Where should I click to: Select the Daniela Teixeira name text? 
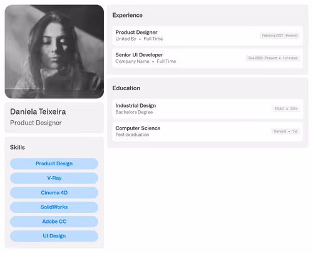(38, 111)
